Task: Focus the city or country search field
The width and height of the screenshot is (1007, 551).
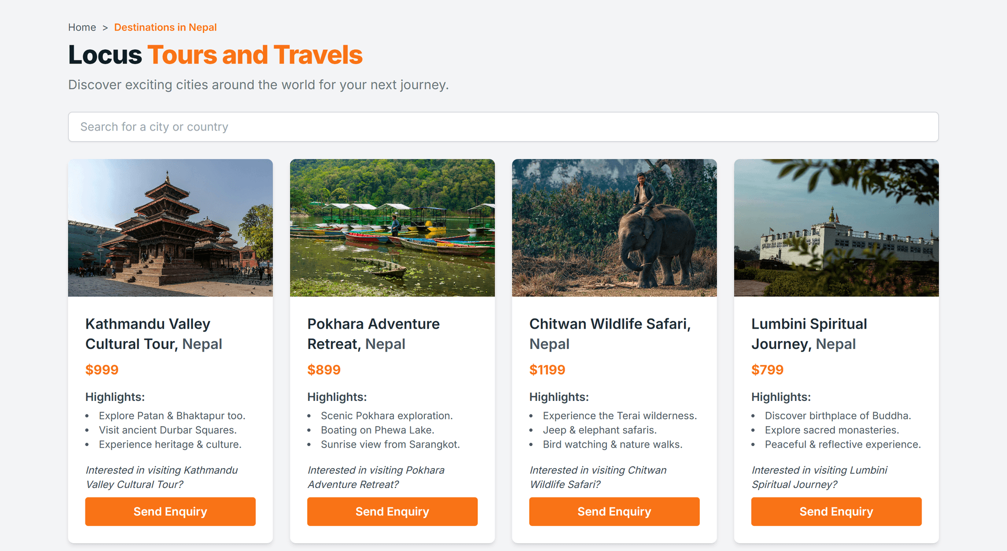Action: [x=503, y=127]
